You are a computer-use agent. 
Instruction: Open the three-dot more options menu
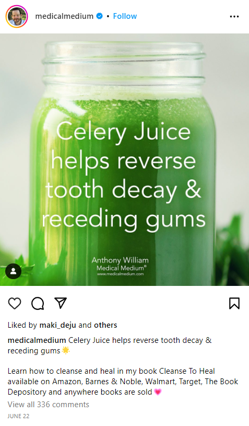pyautogui.click(x=234, y=17)
